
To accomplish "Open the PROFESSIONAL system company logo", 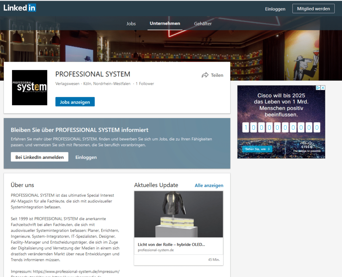I will click(30, 88).
